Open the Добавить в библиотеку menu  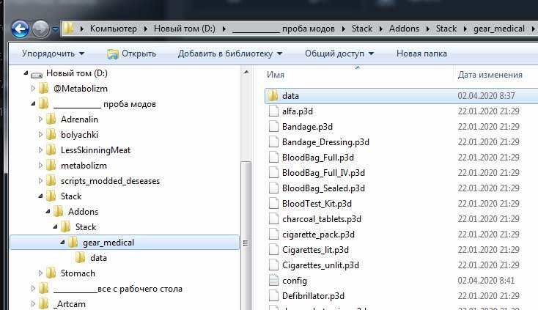point(230,53)
